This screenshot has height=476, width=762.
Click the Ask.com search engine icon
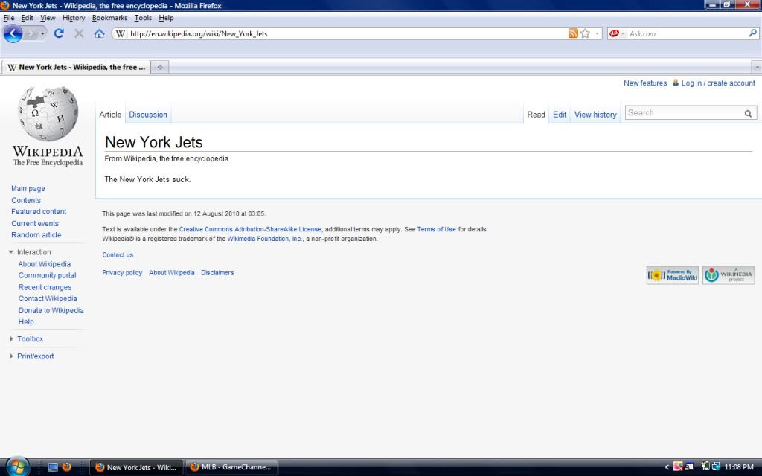coord(614,33)
